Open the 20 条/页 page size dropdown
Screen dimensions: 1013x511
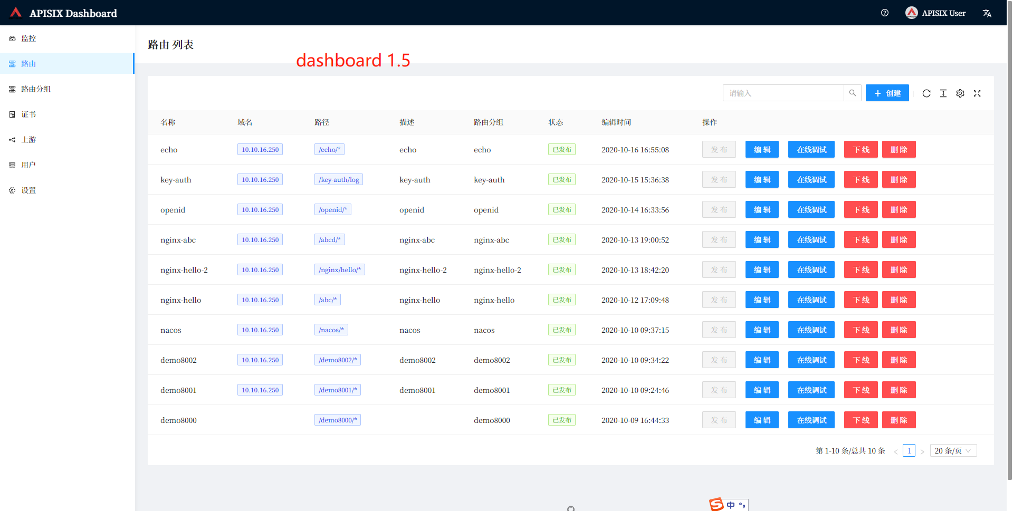point(953,450)
